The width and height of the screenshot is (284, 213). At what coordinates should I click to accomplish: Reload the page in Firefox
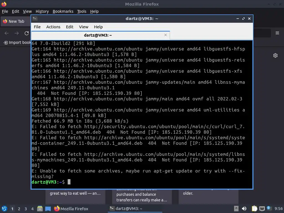pyautogui.click(x=27, y=33)
